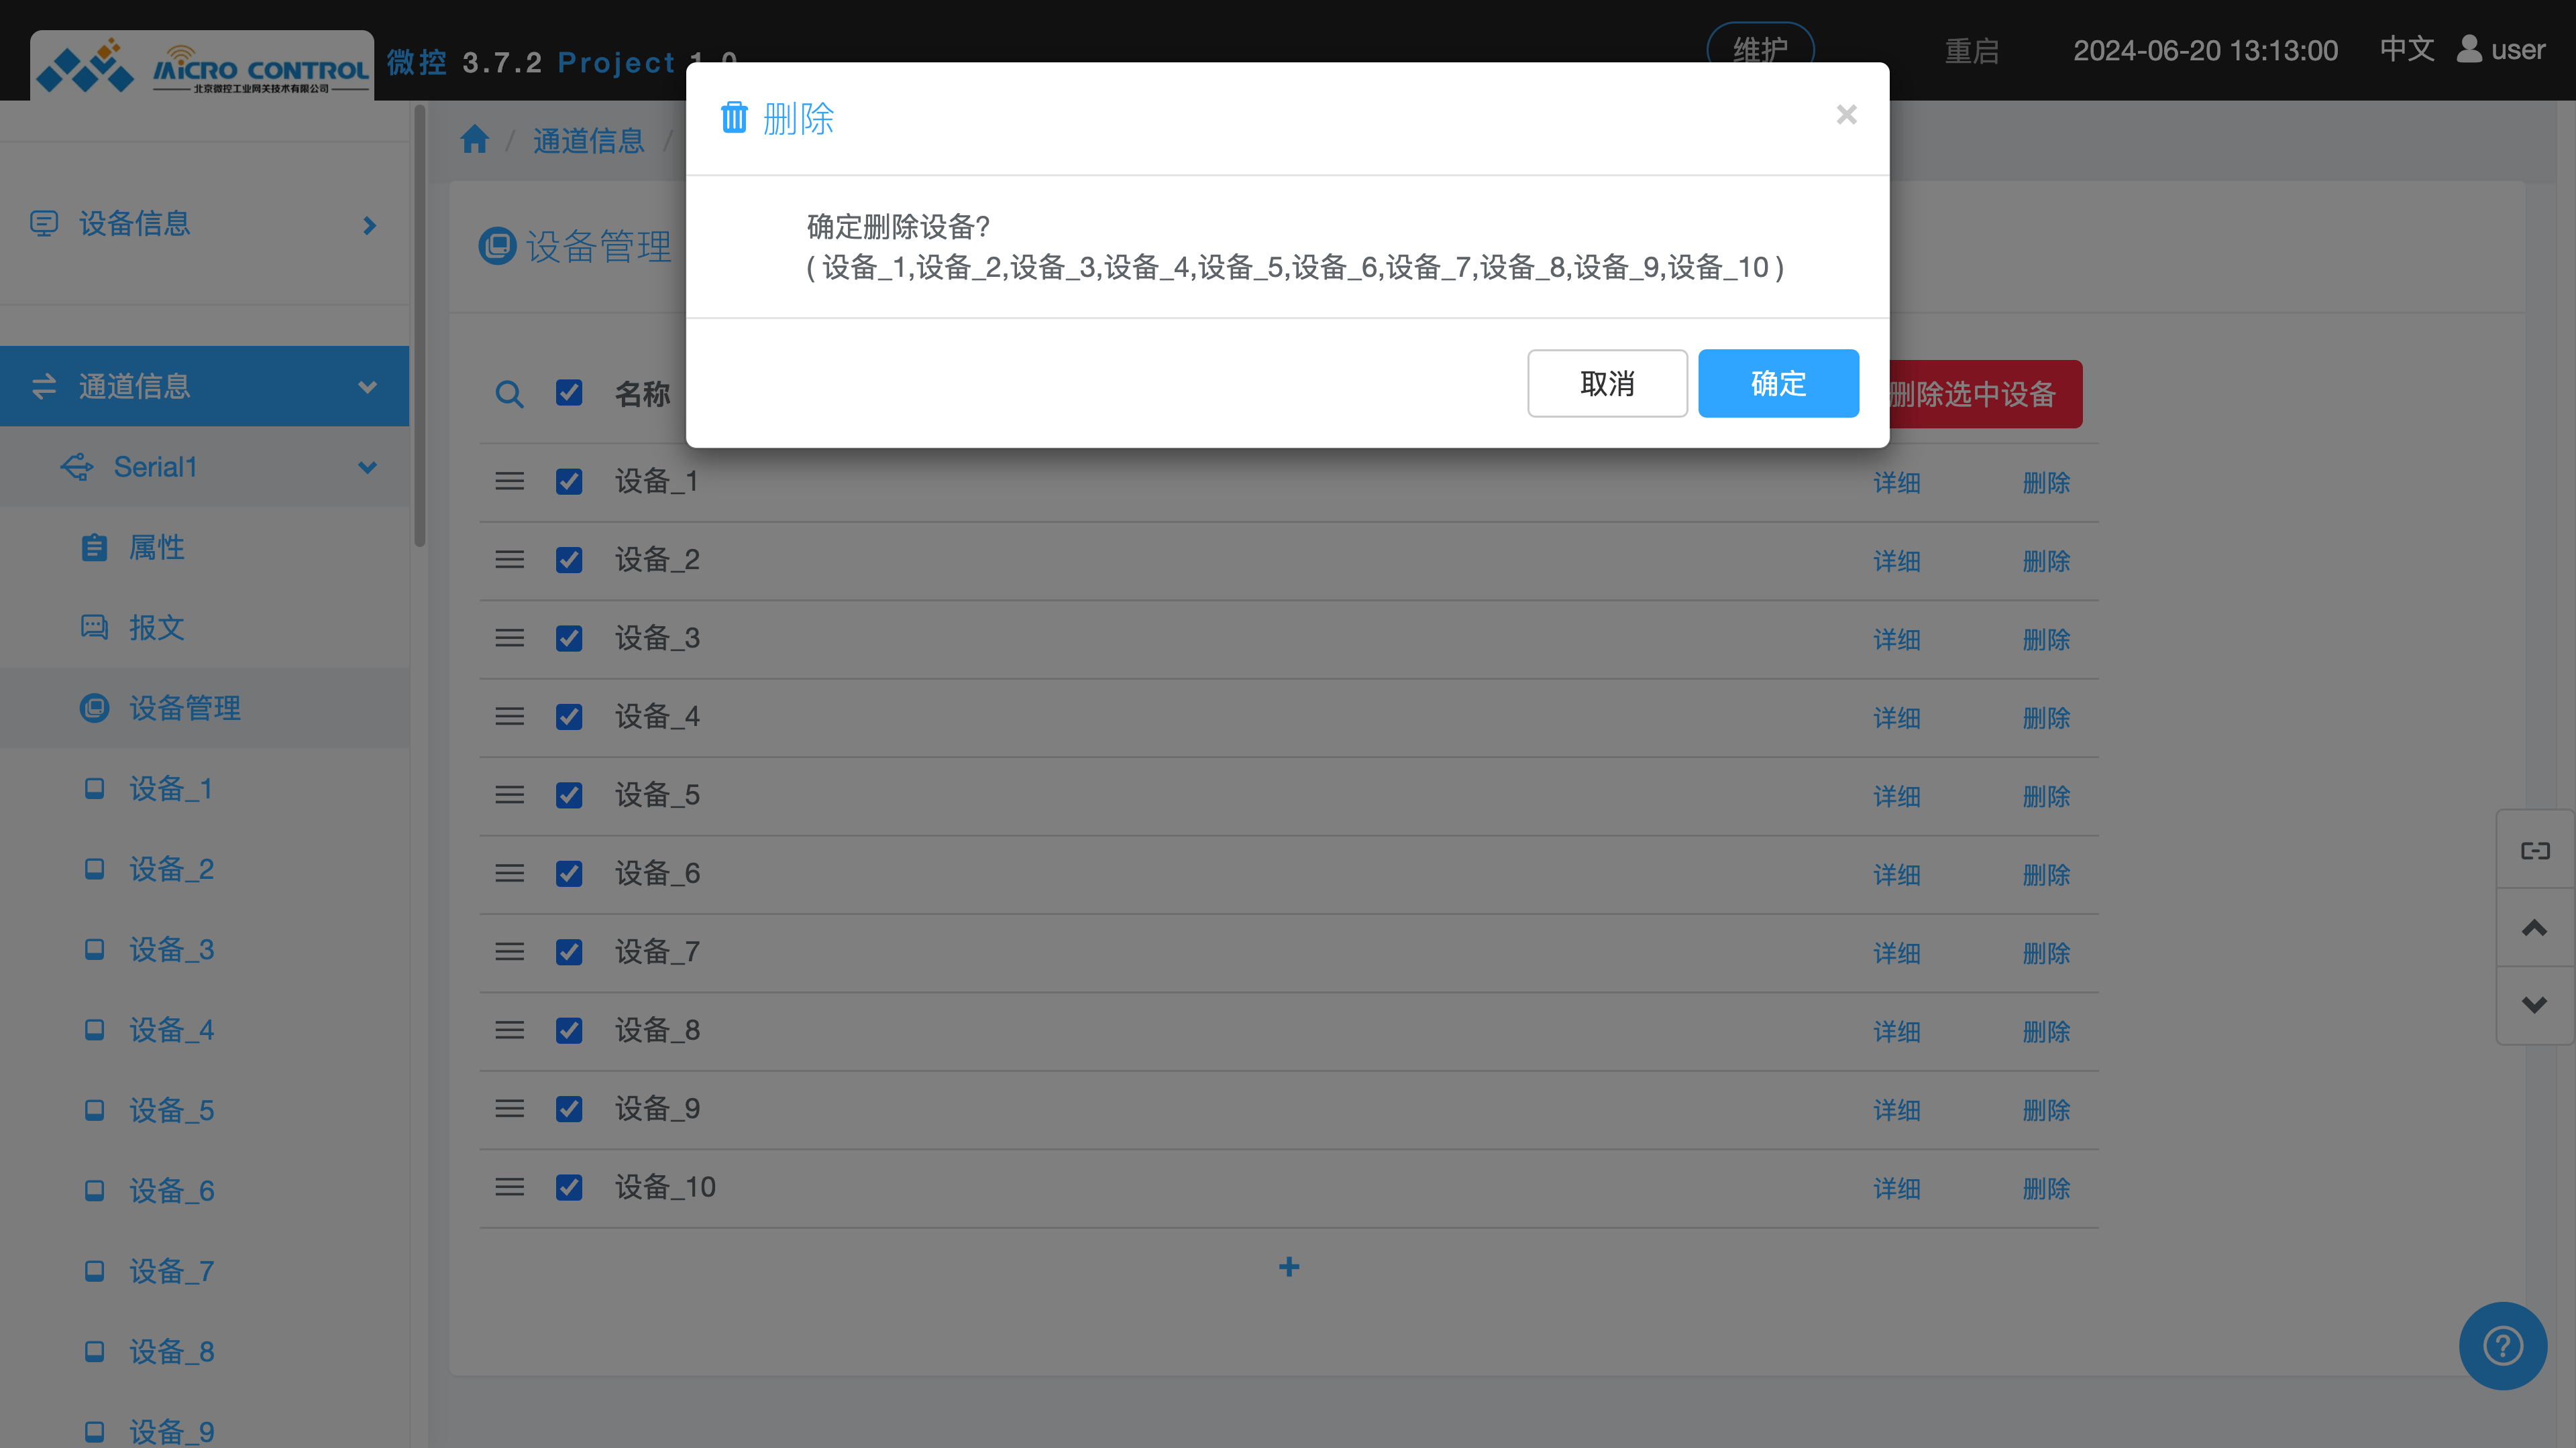
Task: Open the help question mark button
Action: 2502,1345
